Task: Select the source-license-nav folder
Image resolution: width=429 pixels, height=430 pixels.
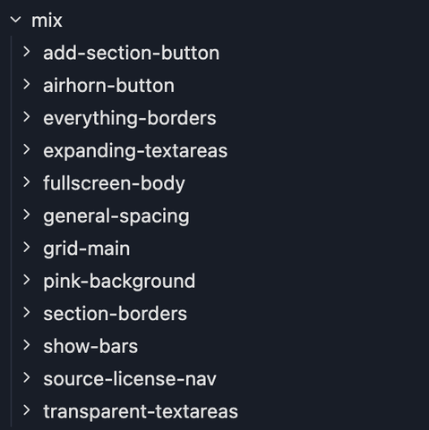Action: click(x=130, y=379)
